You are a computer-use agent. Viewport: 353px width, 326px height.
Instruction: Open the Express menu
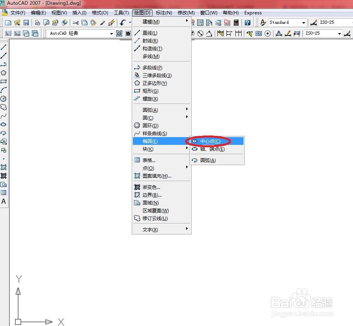click(253, 13)
